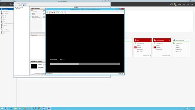Click the virtual machines list horizontal scrollbar
195x110 pixels.
point(38,33)
